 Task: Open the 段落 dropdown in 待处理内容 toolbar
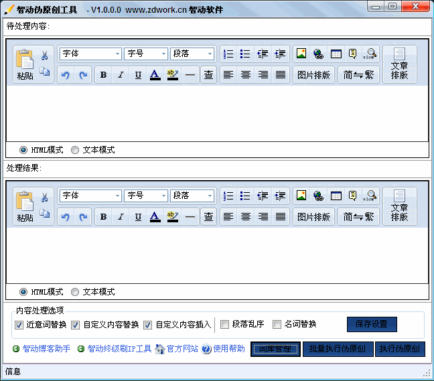(192, 54)
